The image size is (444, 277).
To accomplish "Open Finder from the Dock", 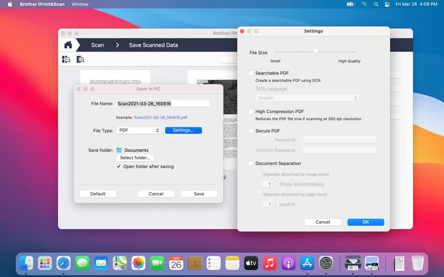I will coord(26,263).
